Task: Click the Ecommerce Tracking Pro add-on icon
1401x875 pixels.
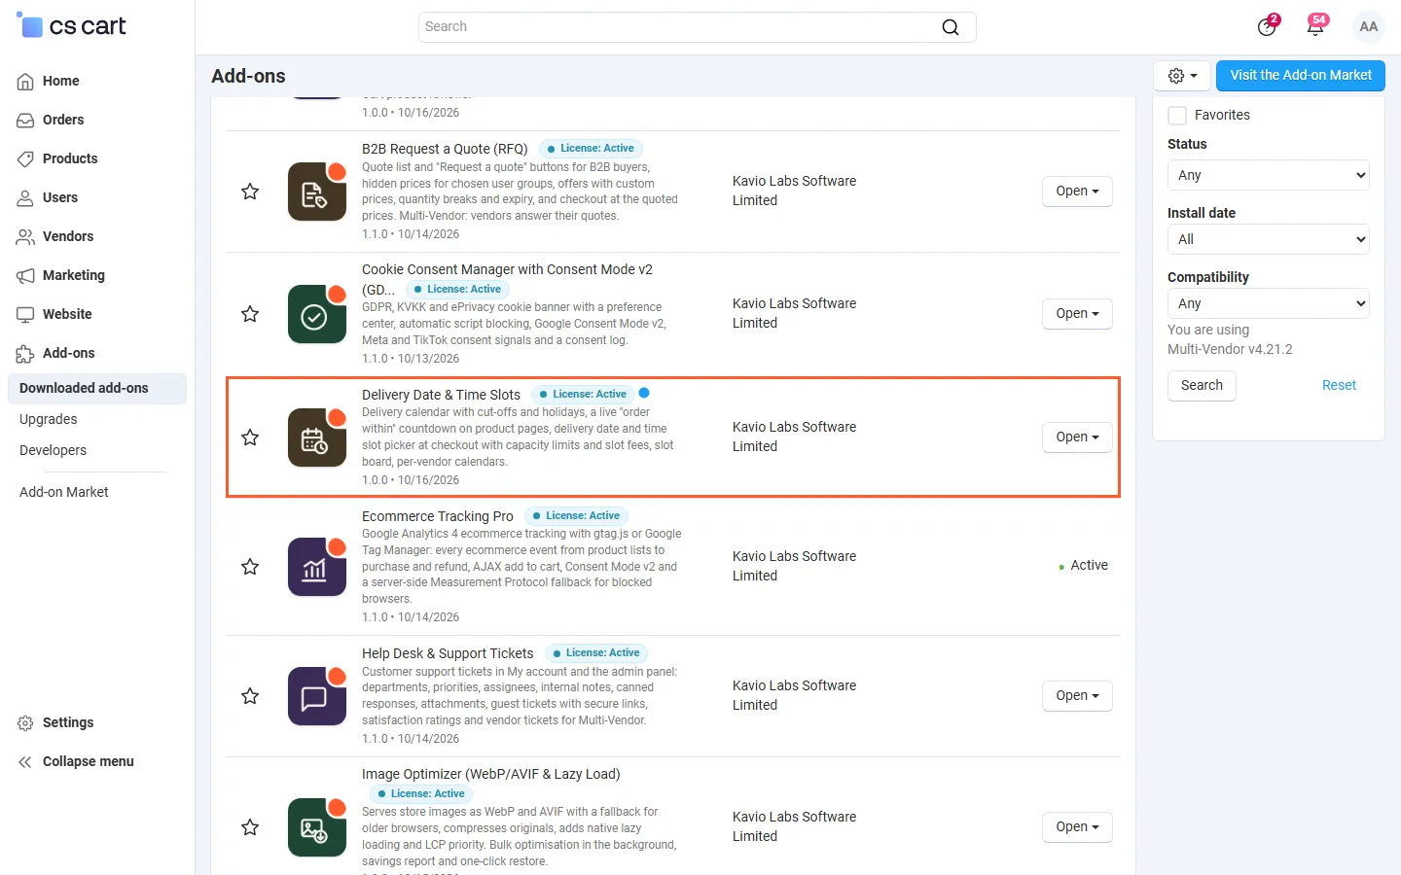Action: [317, 567]
